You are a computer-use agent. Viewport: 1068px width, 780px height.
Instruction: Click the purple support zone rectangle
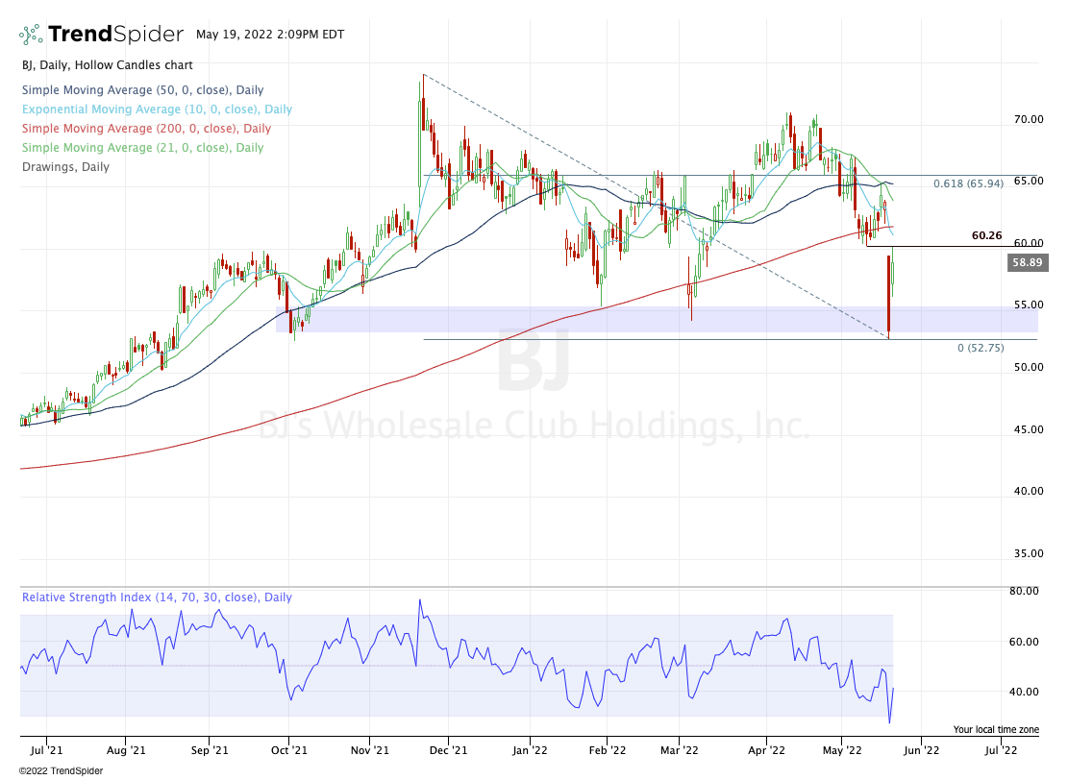(657, 320)
